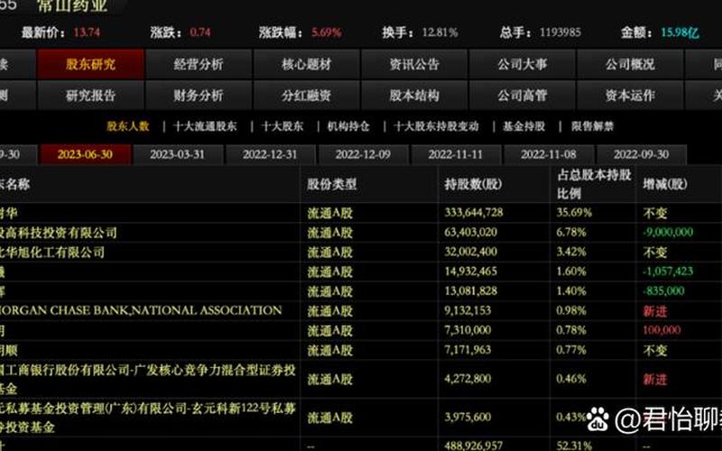The image size is (722, 451).
Task: Click the -835,000 change value
Action: (x=663, y=290)
